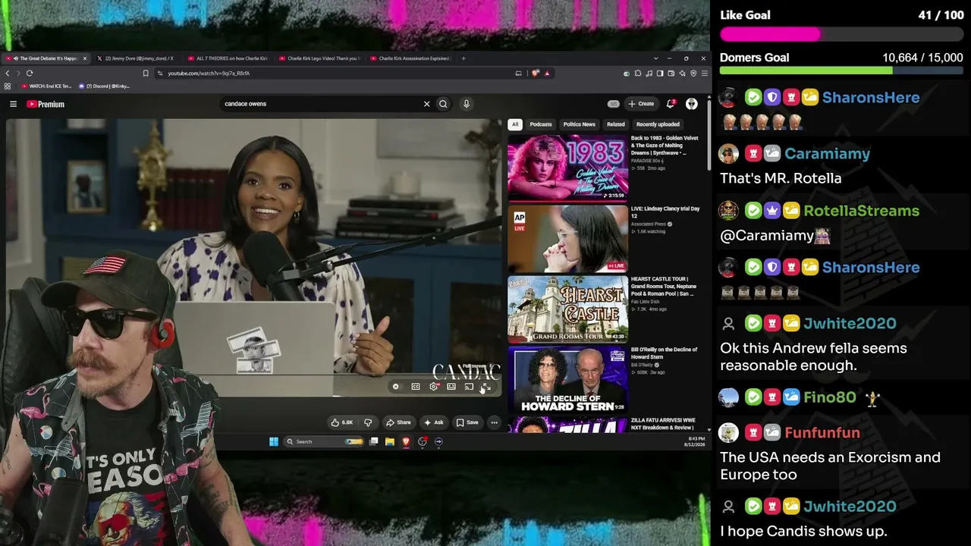Open 'WATCH: End ICE Ter...' bookmark
The height and width of the screenshot is (546, 971).
point(46,86)
